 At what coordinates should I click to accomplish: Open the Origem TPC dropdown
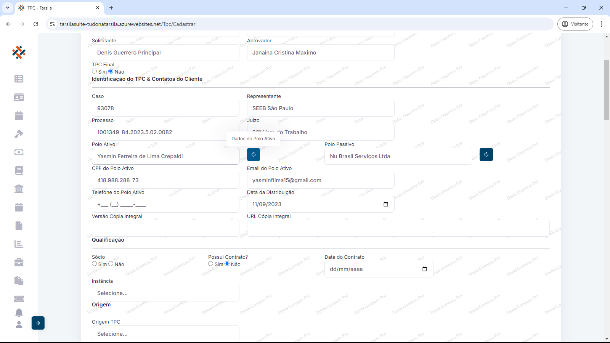(x=165, y=334)
